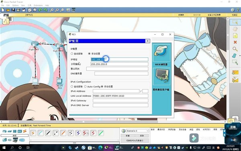Open Windows Start menu
Viewport: 241px width, 151px height.
pos(4,148)
